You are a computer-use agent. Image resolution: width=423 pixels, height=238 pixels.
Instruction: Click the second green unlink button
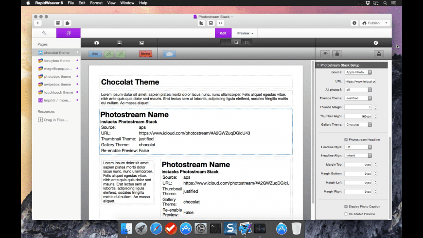coord(121,54)
